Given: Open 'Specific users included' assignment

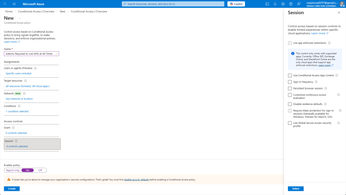Looking at the screenshot, I should [18, 73].
